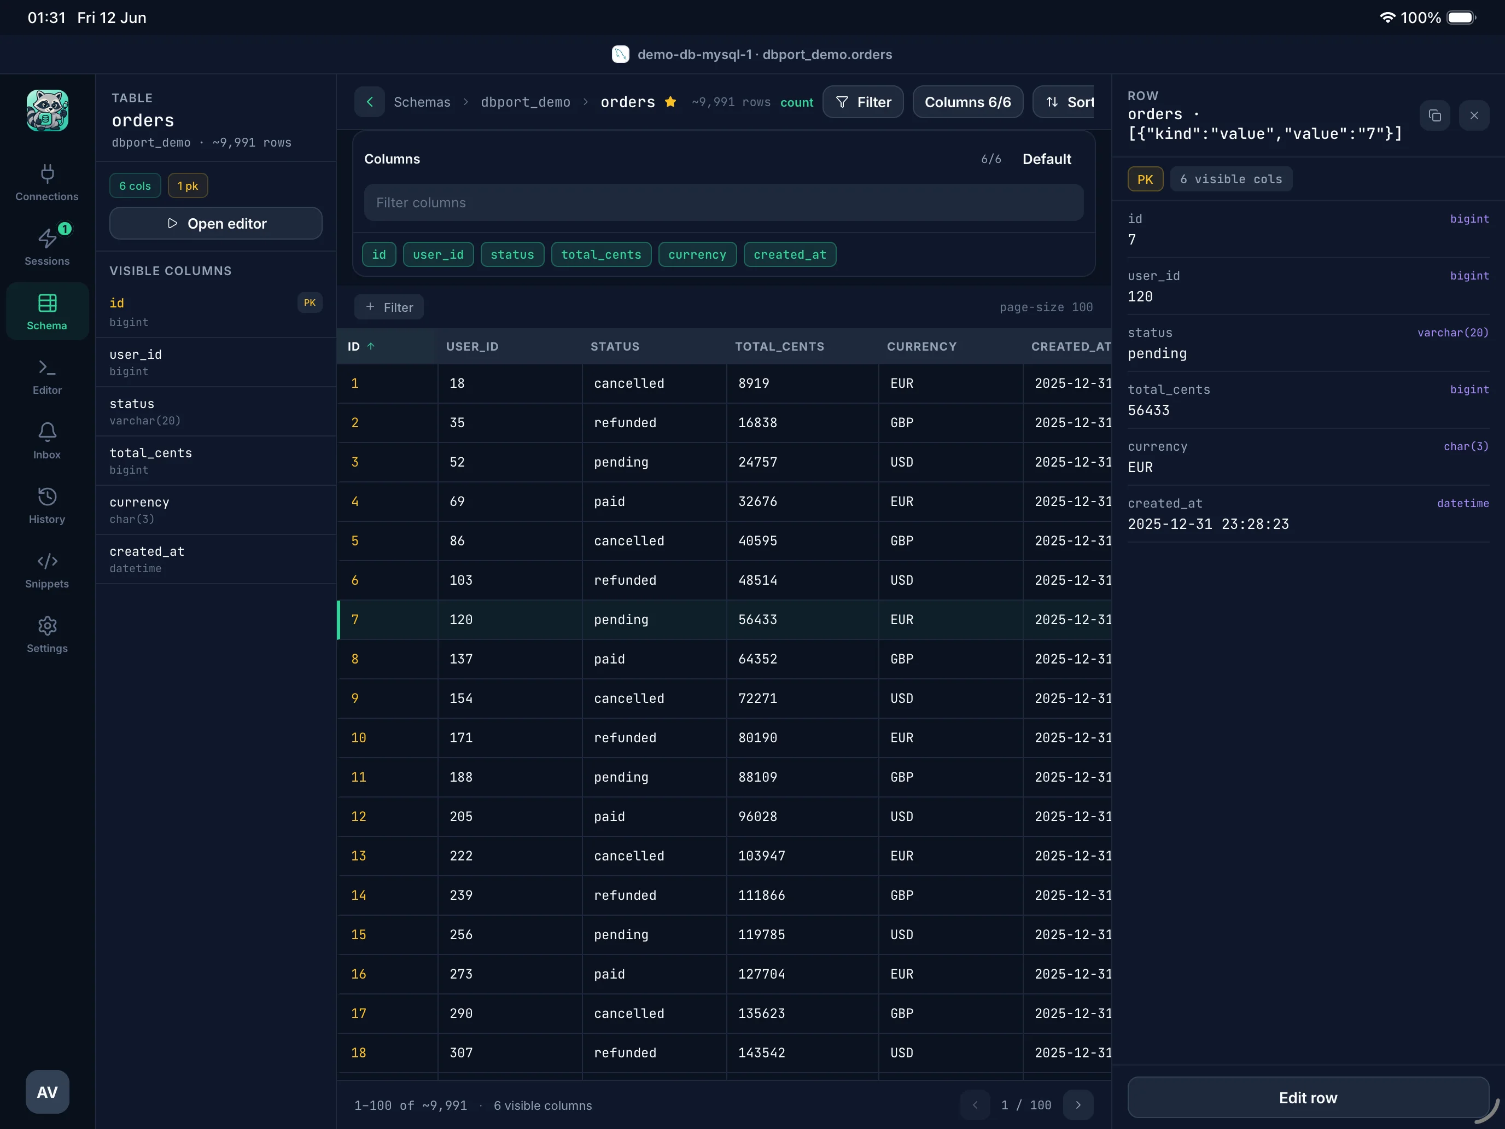Close the row detail panel
1505x1129 pixels.
tap(1474, 115)
